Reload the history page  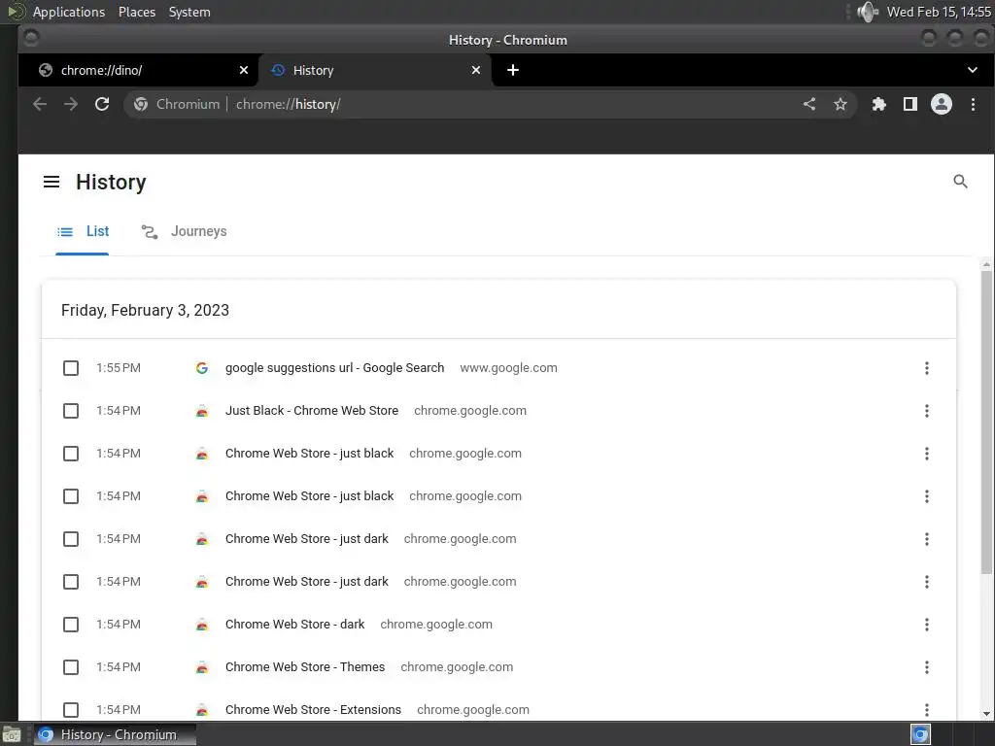pyautogui.click(x=102, y=104)
